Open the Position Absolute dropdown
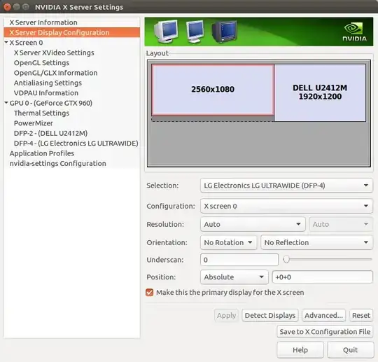This screenshot has height=362, width=378. pos(234,277)
